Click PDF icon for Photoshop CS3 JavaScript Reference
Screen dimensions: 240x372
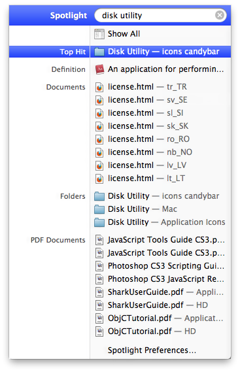(99, 279)
